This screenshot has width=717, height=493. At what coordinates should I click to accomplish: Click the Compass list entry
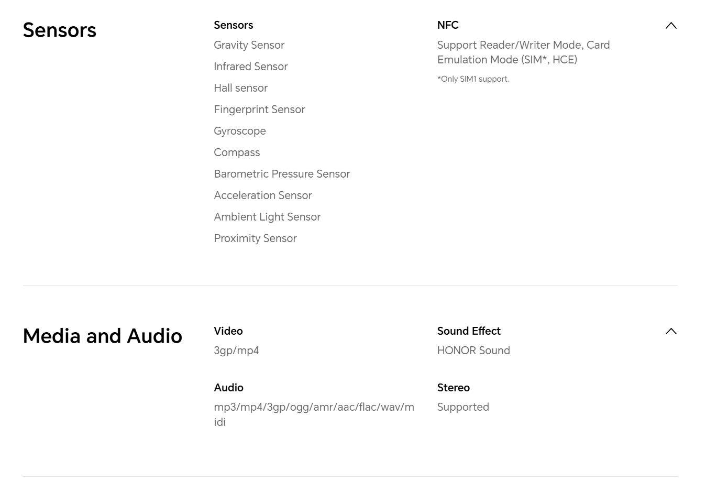237,152
